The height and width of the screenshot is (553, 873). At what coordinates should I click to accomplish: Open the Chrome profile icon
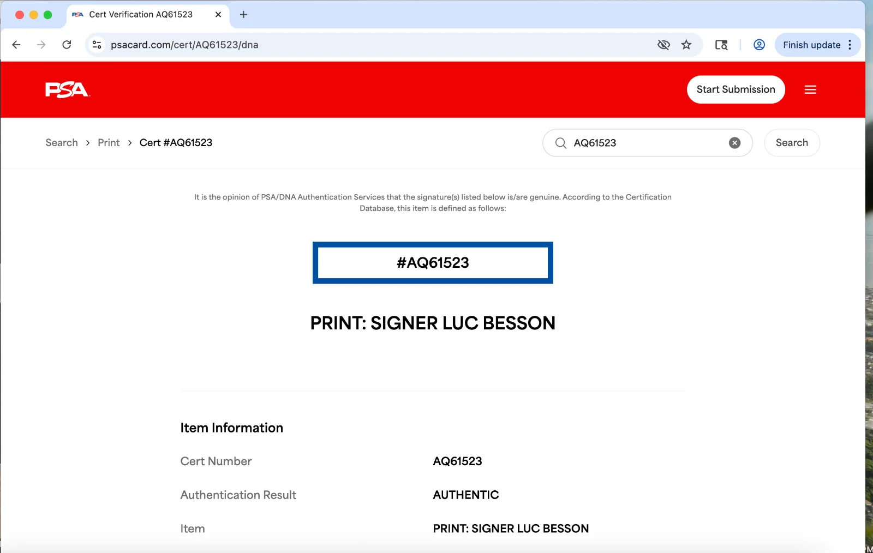(759, 45)
